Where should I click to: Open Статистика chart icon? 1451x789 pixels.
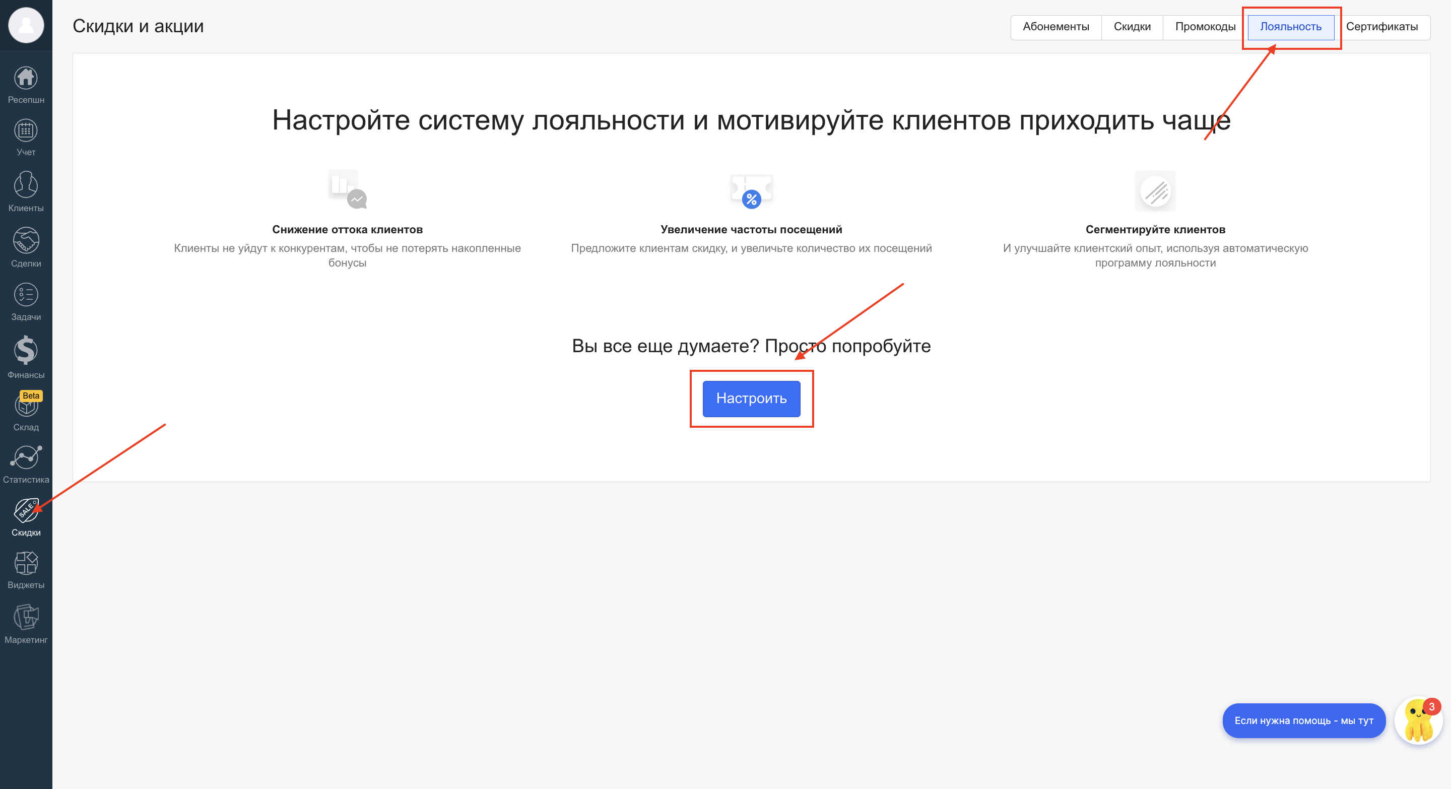[26, 457]
